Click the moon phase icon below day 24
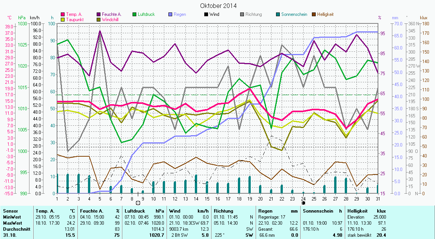Viewport: 435px width, 239px height. 303,203
